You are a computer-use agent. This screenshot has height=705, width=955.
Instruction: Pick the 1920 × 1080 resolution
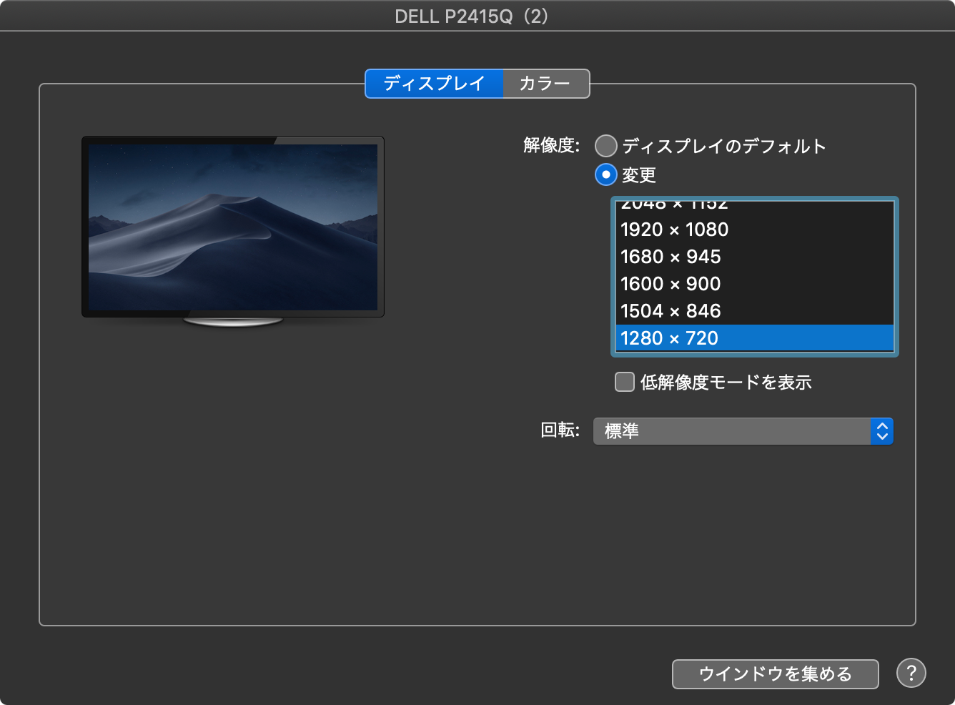point(754,230)
